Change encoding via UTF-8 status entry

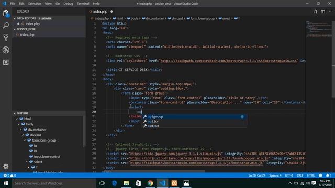pyautogui.click(x=289, y=175)
